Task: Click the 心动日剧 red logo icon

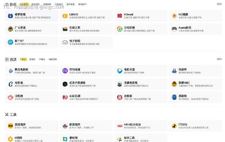Action: pyautogui.click(x=65, y=97)
